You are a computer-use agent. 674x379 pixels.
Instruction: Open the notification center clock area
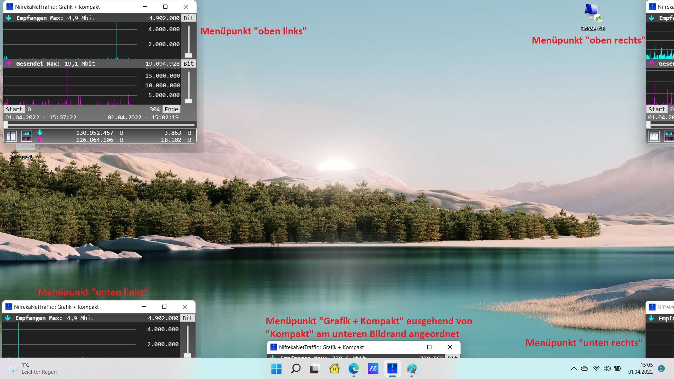click(640, 368)
